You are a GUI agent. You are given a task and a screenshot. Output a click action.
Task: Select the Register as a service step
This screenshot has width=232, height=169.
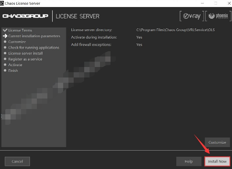tap(25, 59)
